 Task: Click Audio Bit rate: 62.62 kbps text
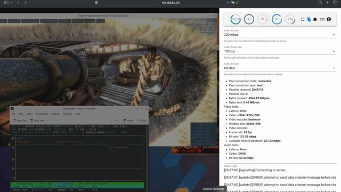pyautogui.click(x=241, y=158)
